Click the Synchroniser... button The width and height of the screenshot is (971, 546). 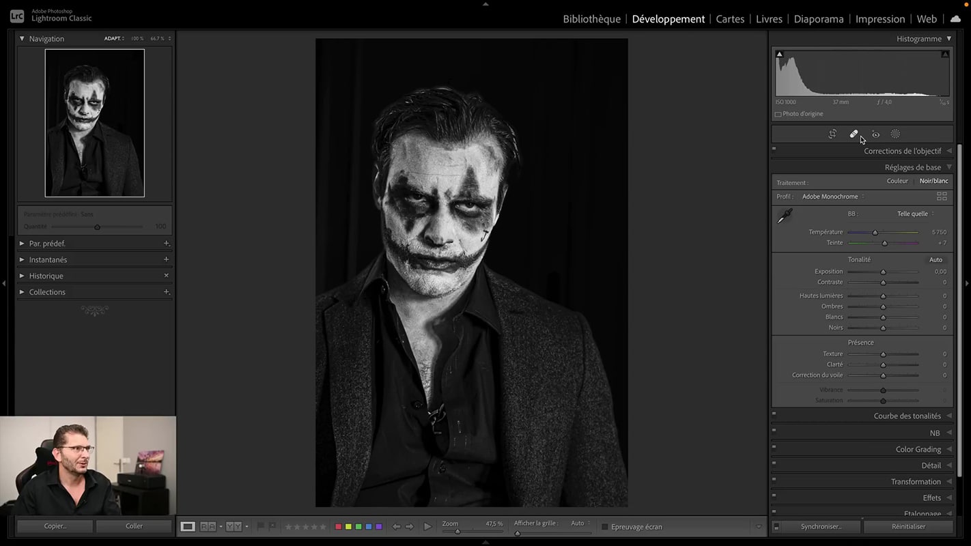point(821,526)
